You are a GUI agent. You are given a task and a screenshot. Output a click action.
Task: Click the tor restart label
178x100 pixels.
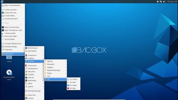[x=73, y=79]
